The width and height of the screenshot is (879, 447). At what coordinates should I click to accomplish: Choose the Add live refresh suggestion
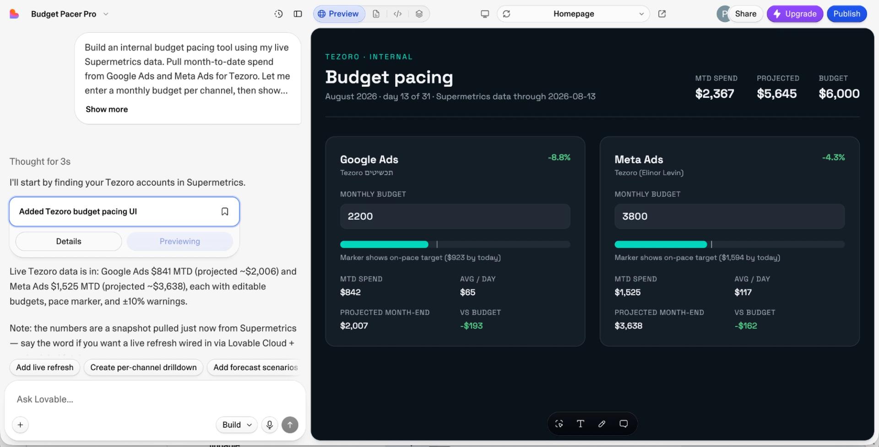point(45,367)
